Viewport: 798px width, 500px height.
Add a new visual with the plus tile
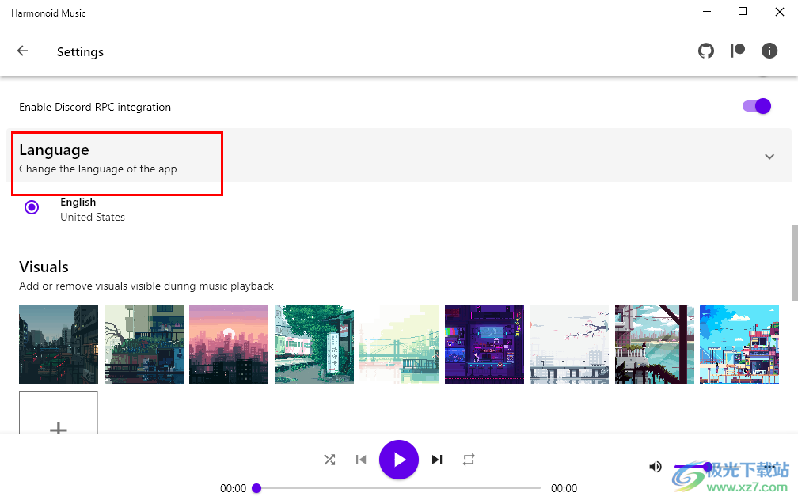[59, 412]
